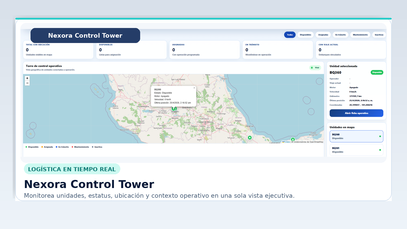
Task: Click the blue En tránsito legend dot
Action: pos(56,147)
